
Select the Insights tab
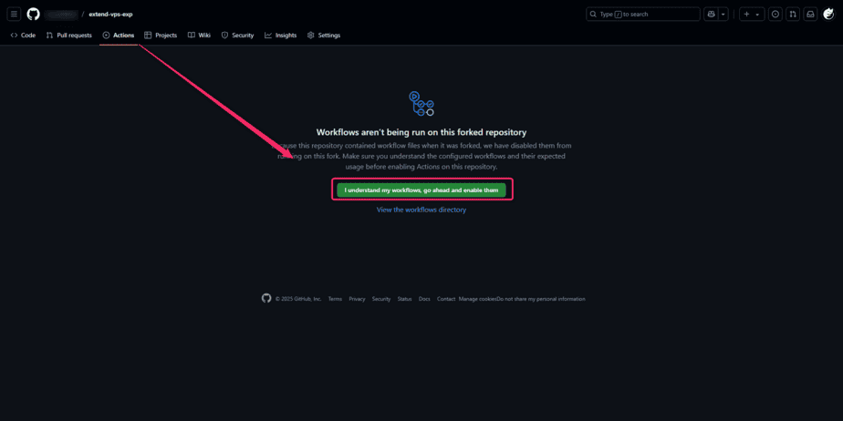(280, 36)
